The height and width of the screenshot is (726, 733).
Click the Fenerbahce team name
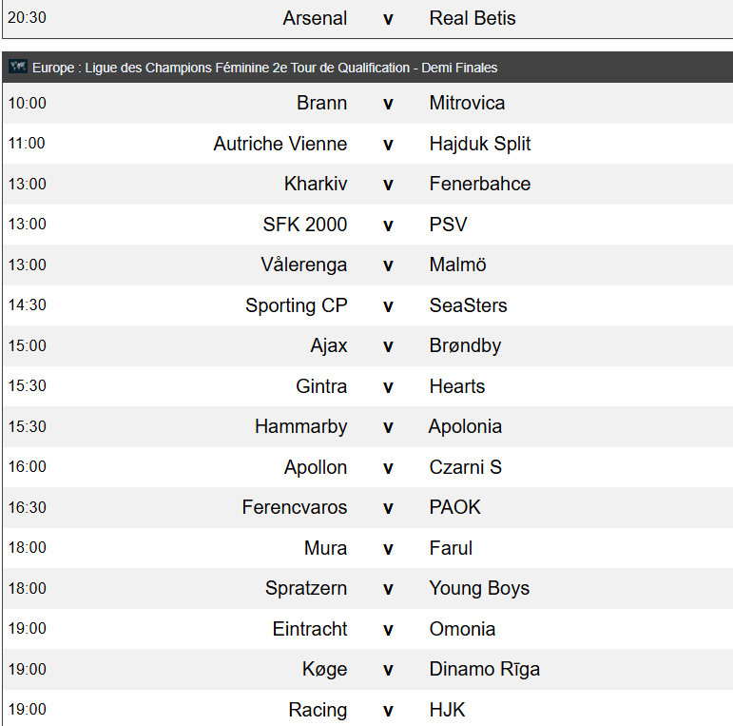(x=479, y=184)
